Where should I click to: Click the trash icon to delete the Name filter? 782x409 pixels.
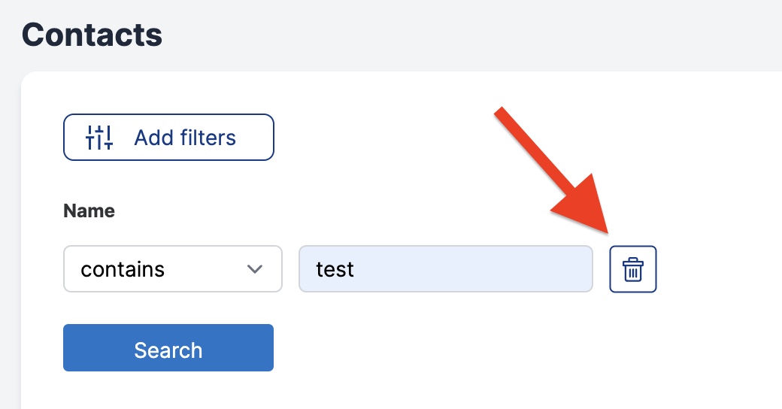click(633, 269)
